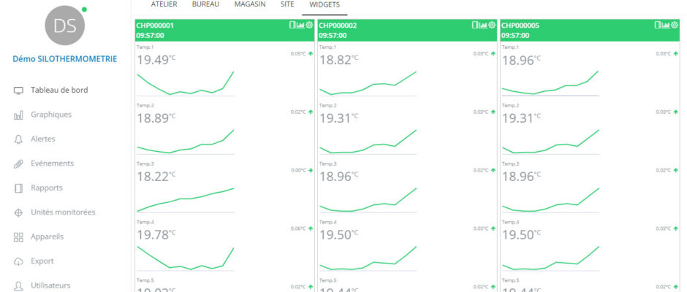
Task: Click CHP000001 Temp.1 green trend arrow
Action: point(311,54)
